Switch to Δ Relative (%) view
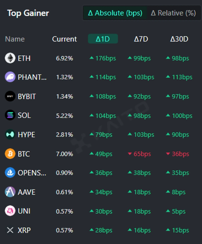Viewport: 202px width, 244px height. click(173, 13)
